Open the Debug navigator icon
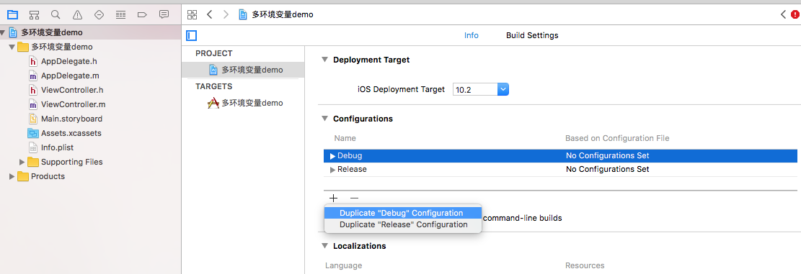 [x=120, y=14]
